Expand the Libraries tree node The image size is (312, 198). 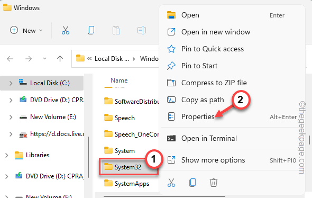tap(6, 155)
